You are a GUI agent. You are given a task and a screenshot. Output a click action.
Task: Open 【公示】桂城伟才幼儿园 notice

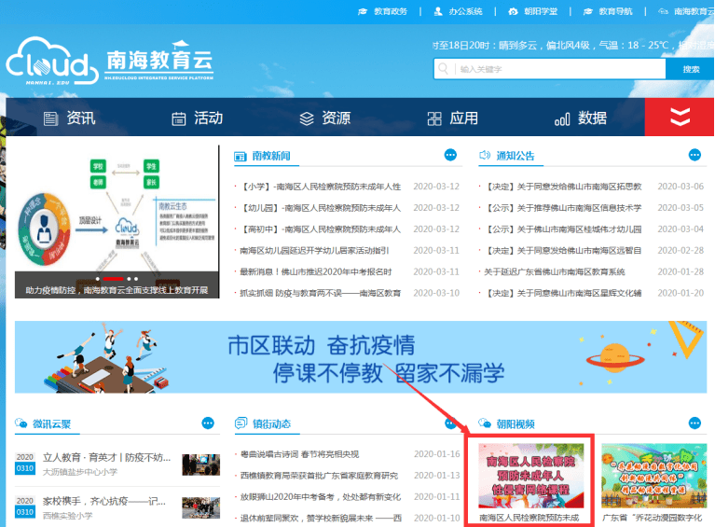[563, 229]
